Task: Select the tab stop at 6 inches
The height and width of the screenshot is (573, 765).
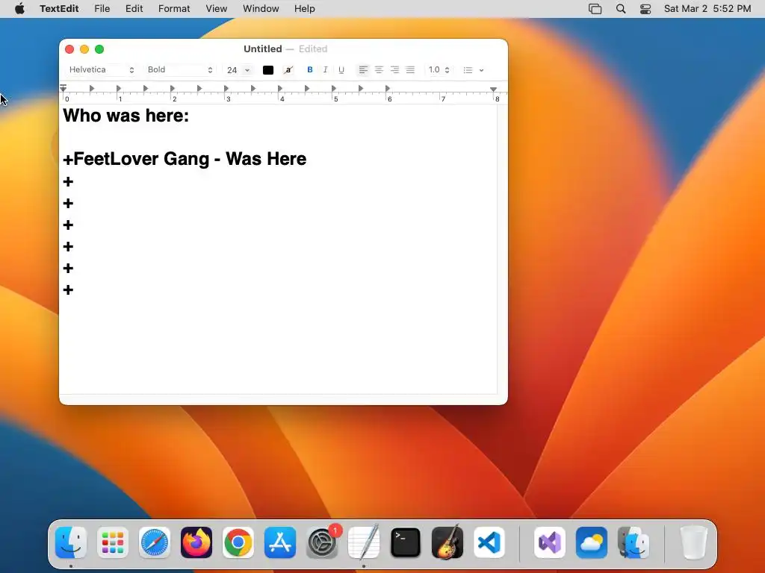Action: tap(388, 88)
